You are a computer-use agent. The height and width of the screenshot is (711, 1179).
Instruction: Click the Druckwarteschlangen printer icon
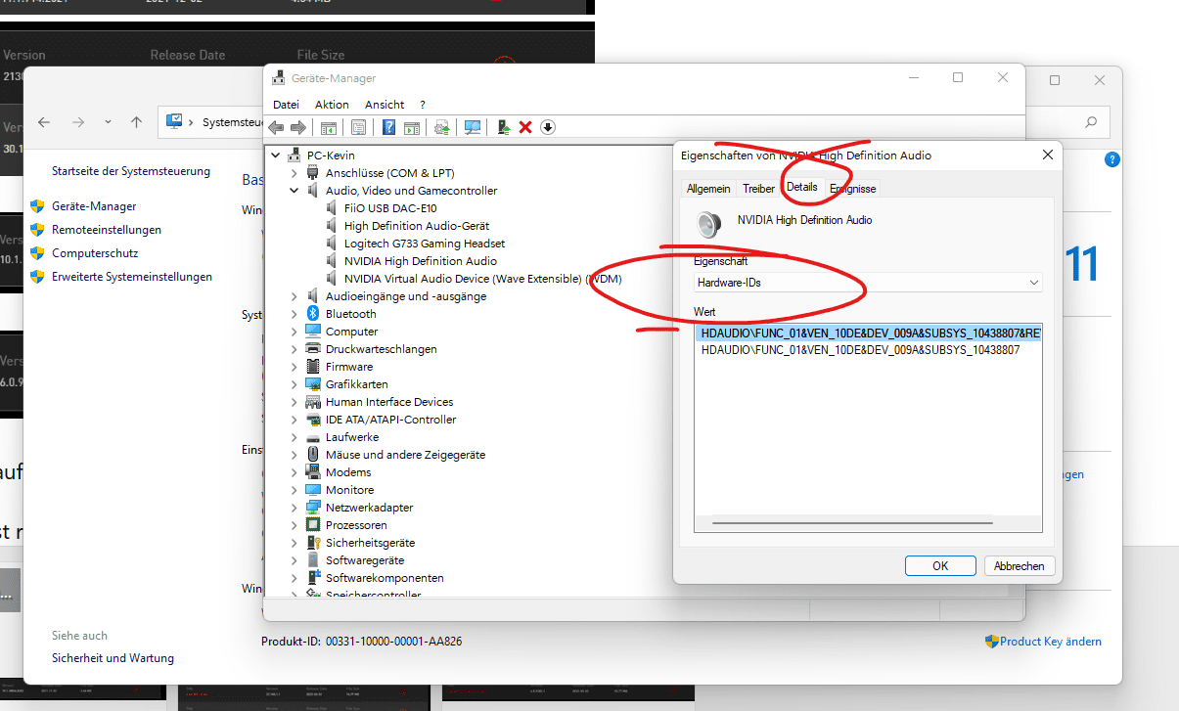pos(313,349)
